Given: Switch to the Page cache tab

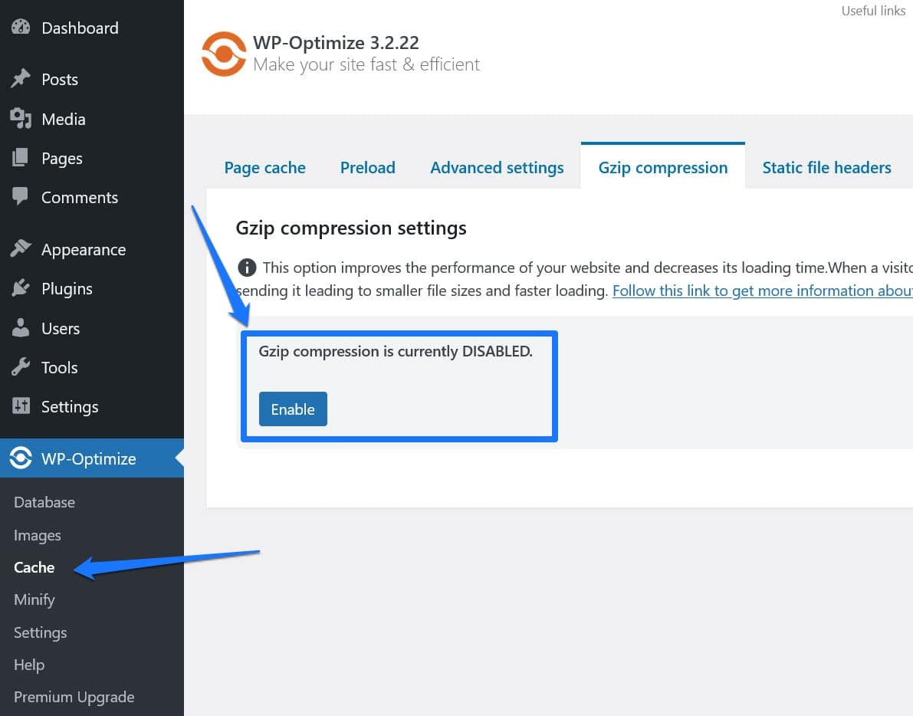Looking at the screenshot, I should tap(264, 168).
